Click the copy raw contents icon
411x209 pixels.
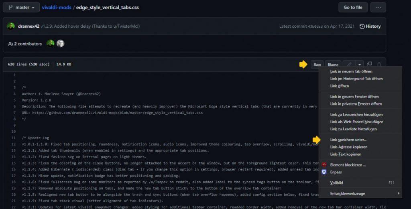[x=369, y=64]
